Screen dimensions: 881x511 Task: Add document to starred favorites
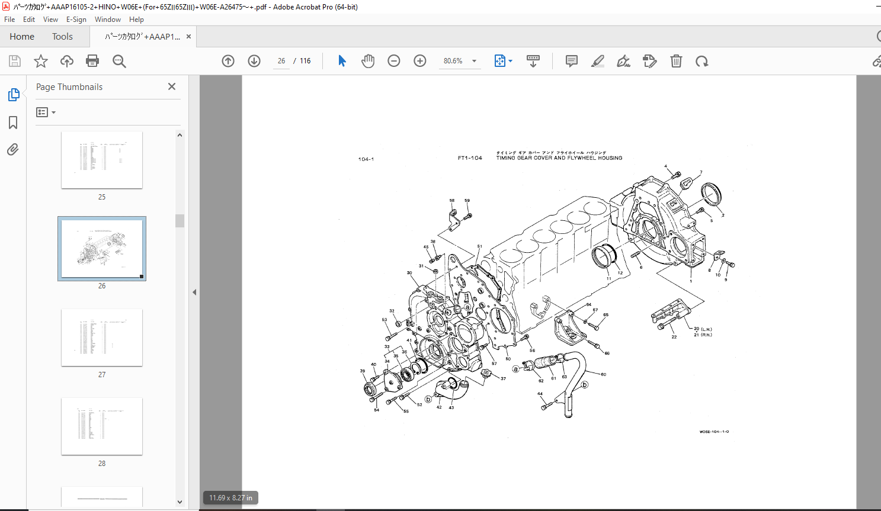41,61
